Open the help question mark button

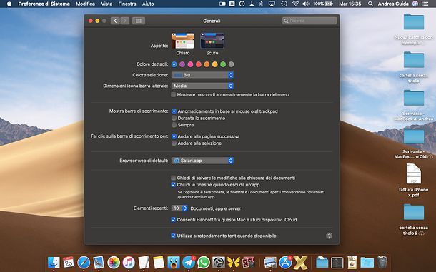(x=329, y=236)
